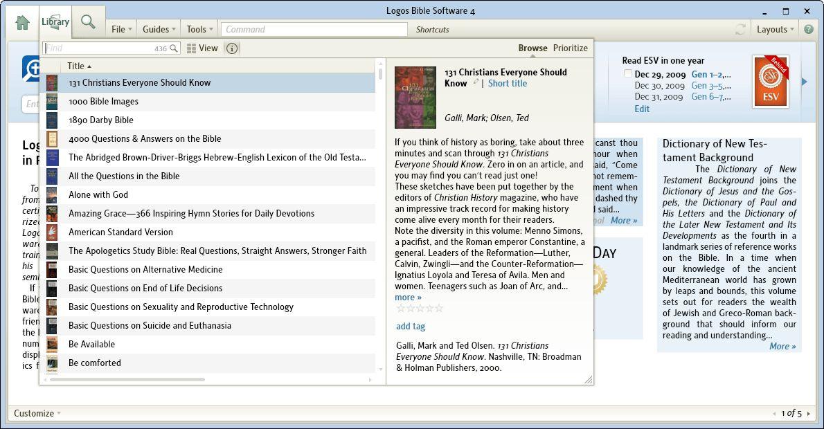
Task: Open the Customize dropdown
Action: click(x=37, y=413)
